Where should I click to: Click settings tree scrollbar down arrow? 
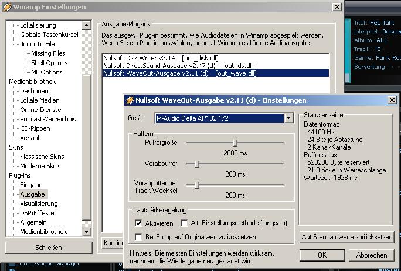point(86,232)
